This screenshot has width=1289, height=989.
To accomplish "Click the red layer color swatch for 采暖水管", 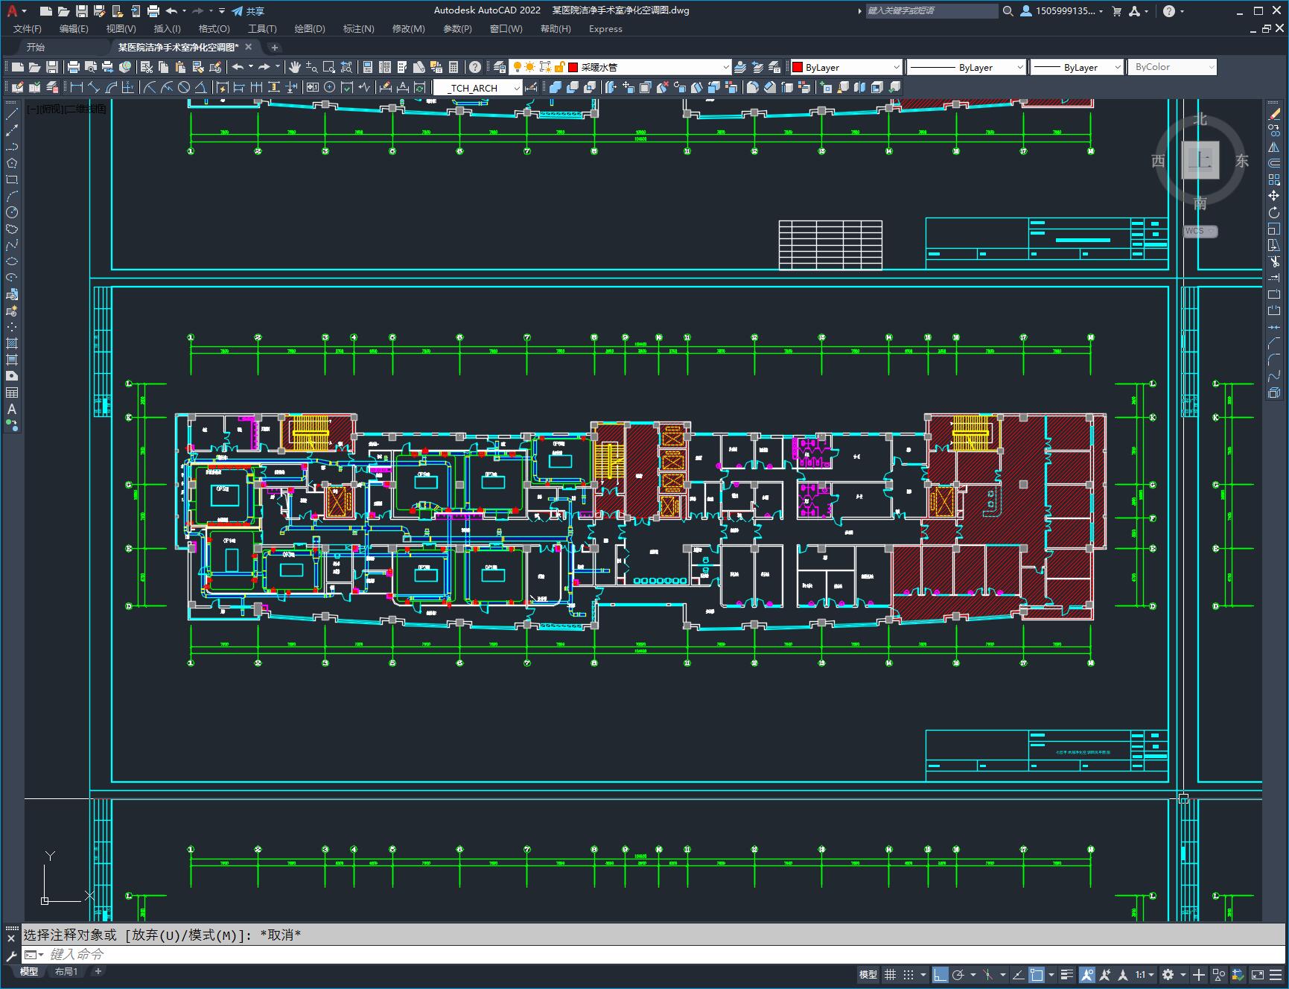I will [573, 67].
